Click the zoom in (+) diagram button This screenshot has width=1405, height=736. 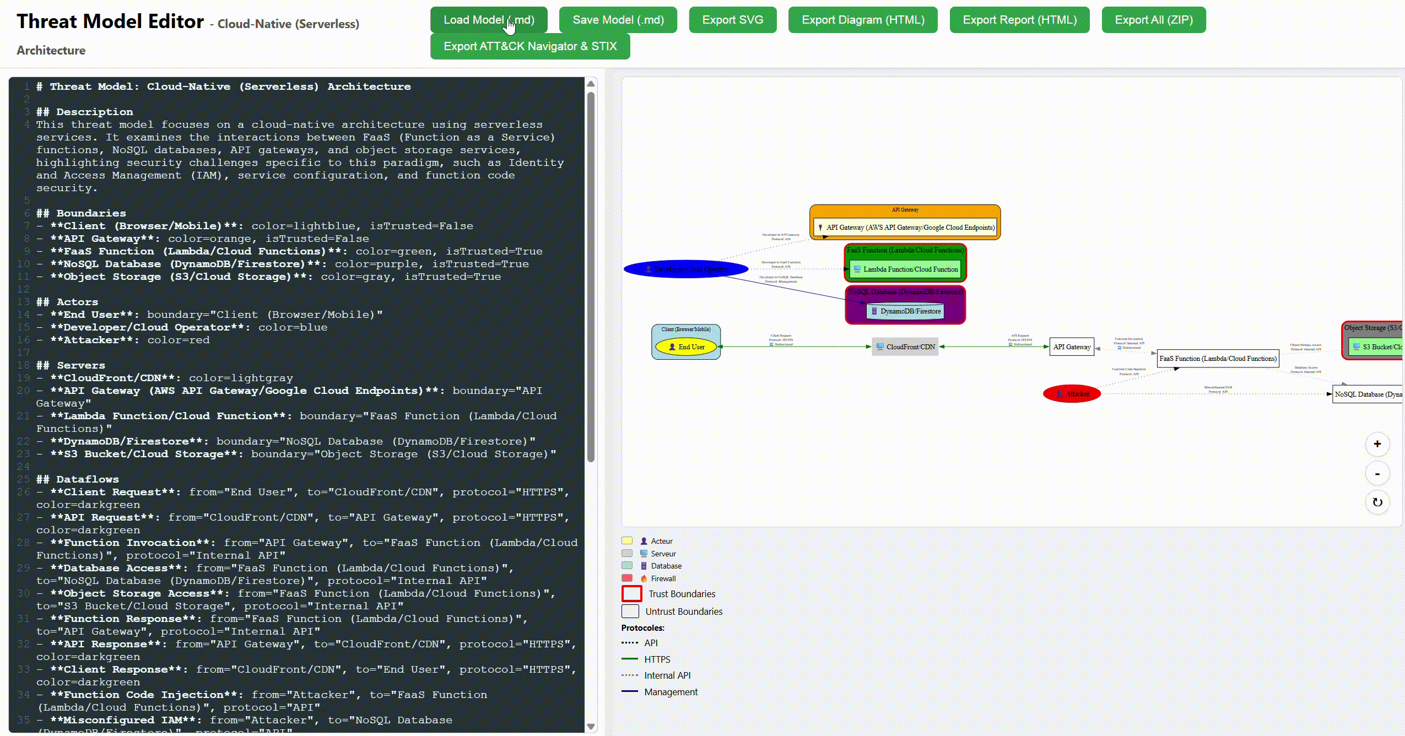pyautogui.click(x=1377, y=444)
